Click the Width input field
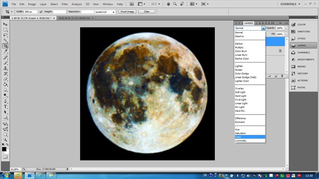The image size is (319, 179). click(31, 12)
